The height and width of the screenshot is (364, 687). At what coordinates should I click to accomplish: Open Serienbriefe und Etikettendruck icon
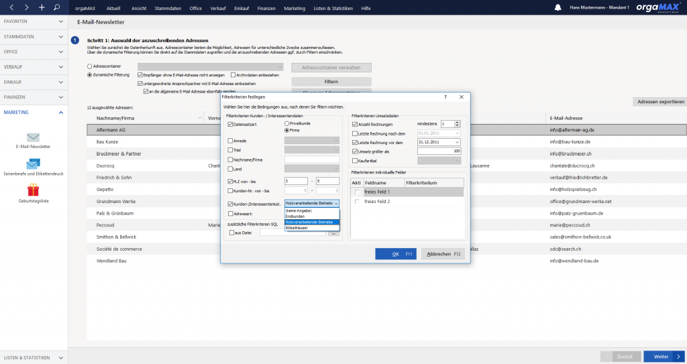34,164
